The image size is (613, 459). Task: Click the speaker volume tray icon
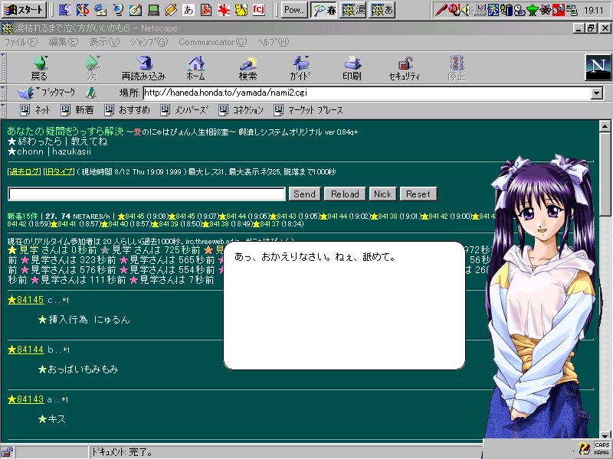[465, 10]
